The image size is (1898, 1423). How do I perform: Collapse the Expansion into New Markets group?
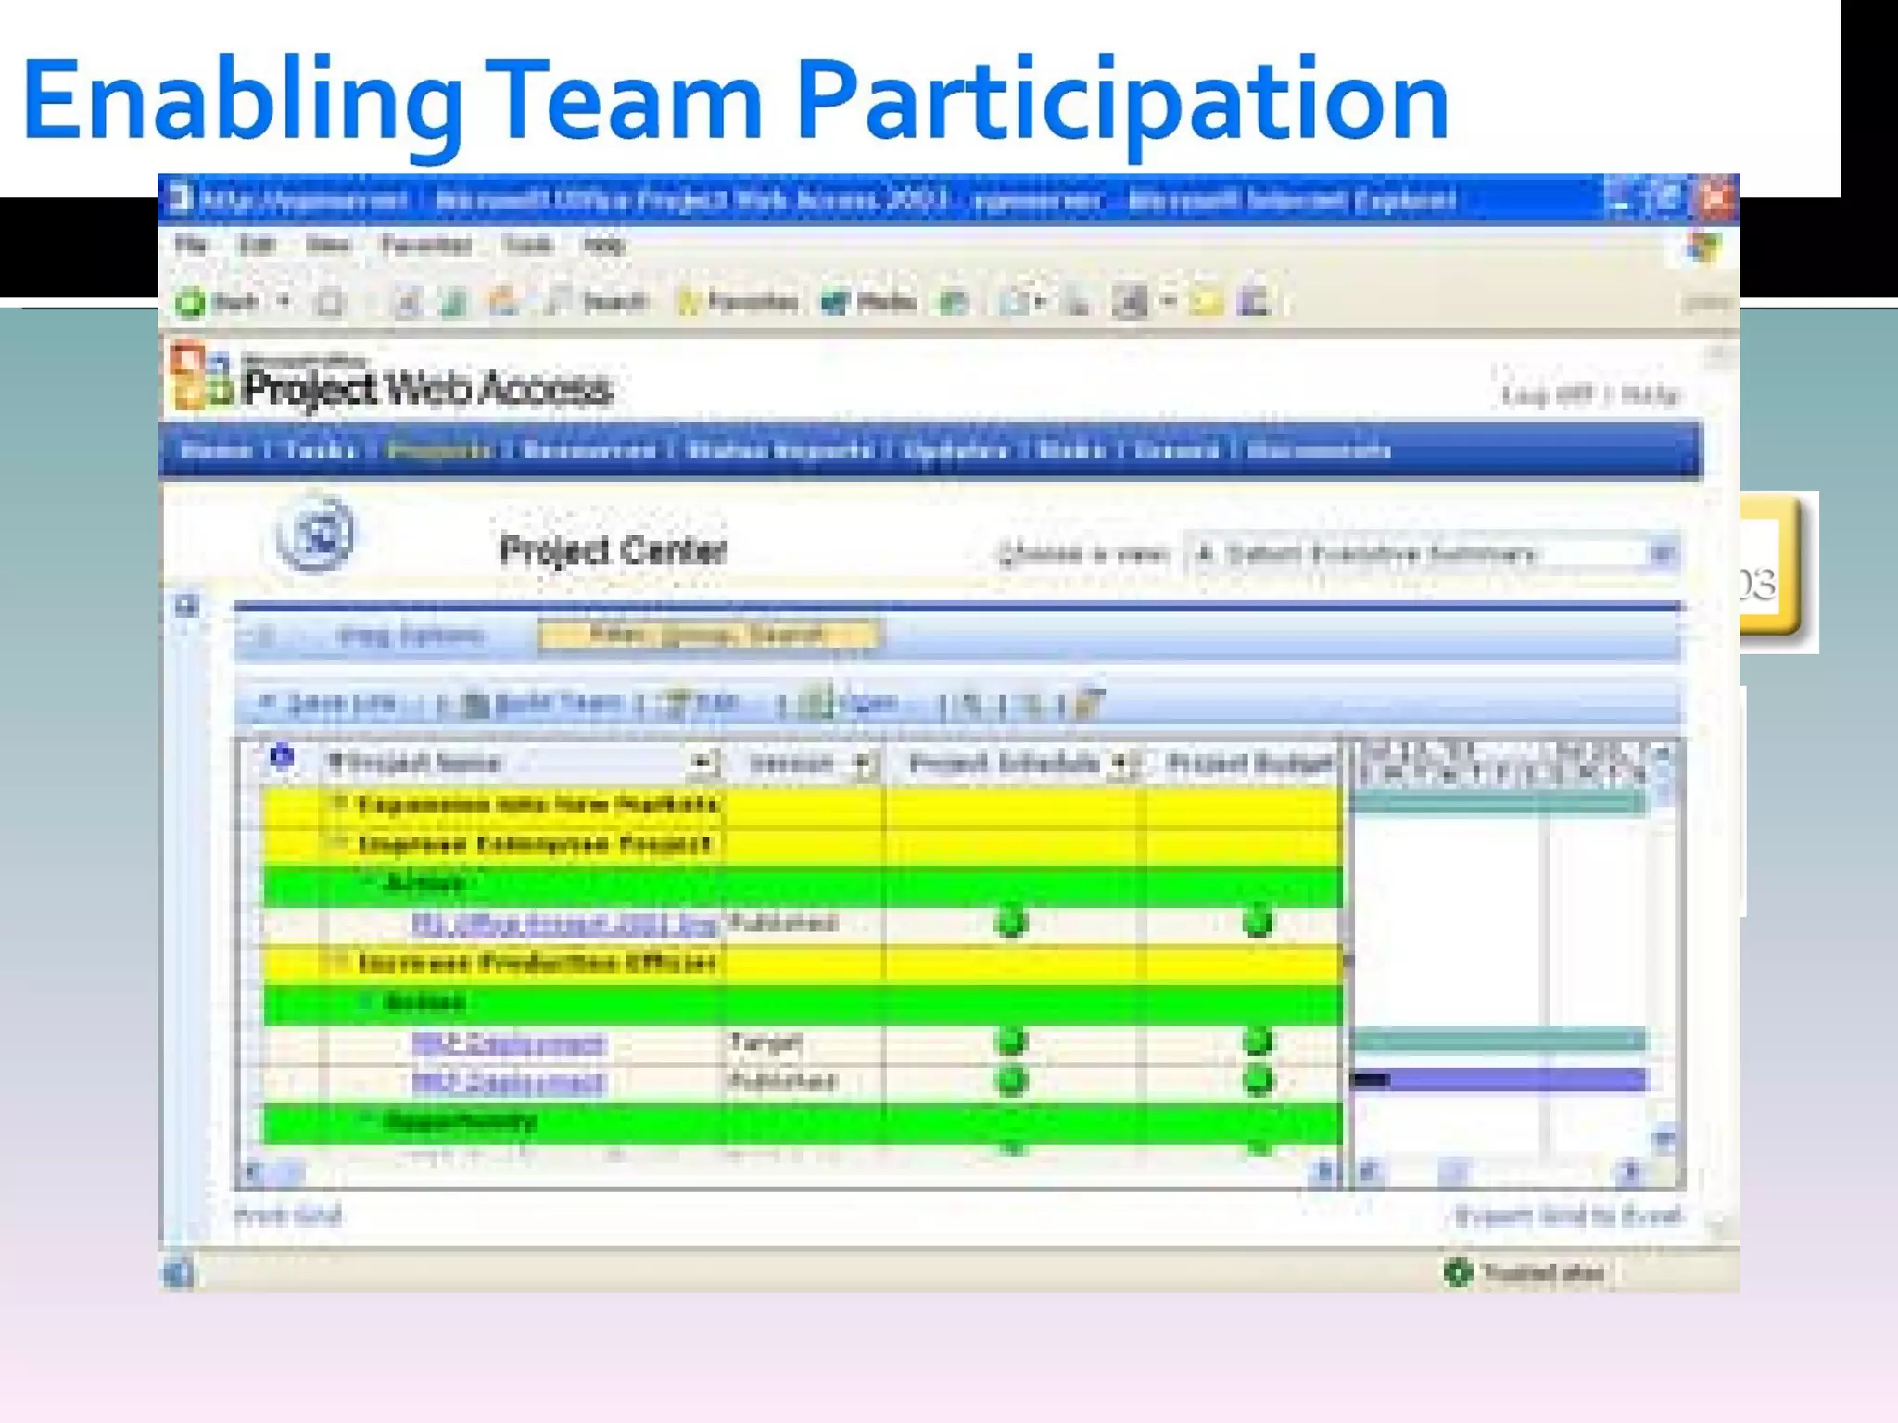pyautogui.click(x=340, y=802)
